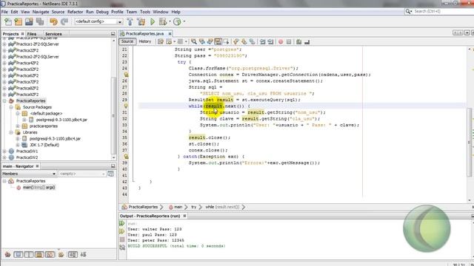
Task: Click the Show Static Members toggle in Navigator
Action: (x=29, y=254)
